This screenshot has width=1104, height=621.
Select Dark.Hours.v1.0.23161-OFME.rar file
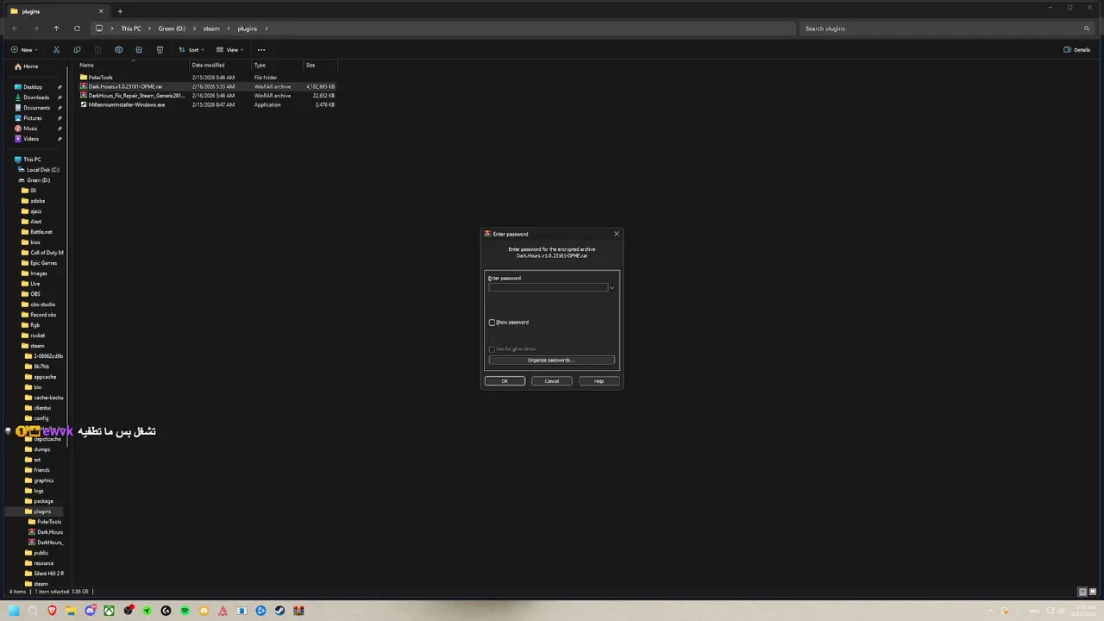pyautogui.click(x=125, y=86)
